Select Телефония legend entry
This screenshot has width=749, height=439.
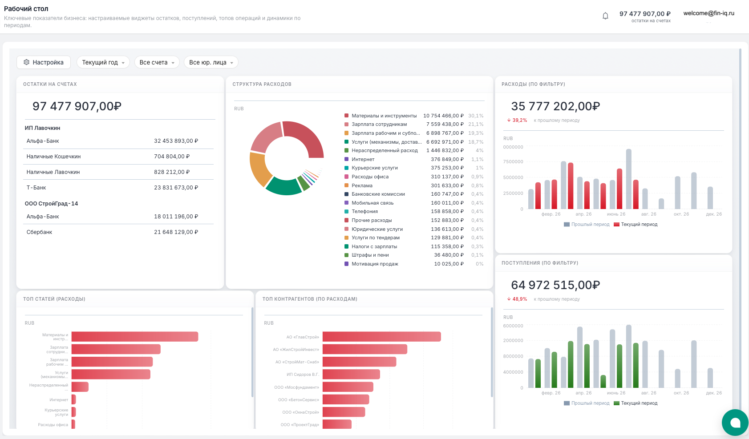coord(414,212)
